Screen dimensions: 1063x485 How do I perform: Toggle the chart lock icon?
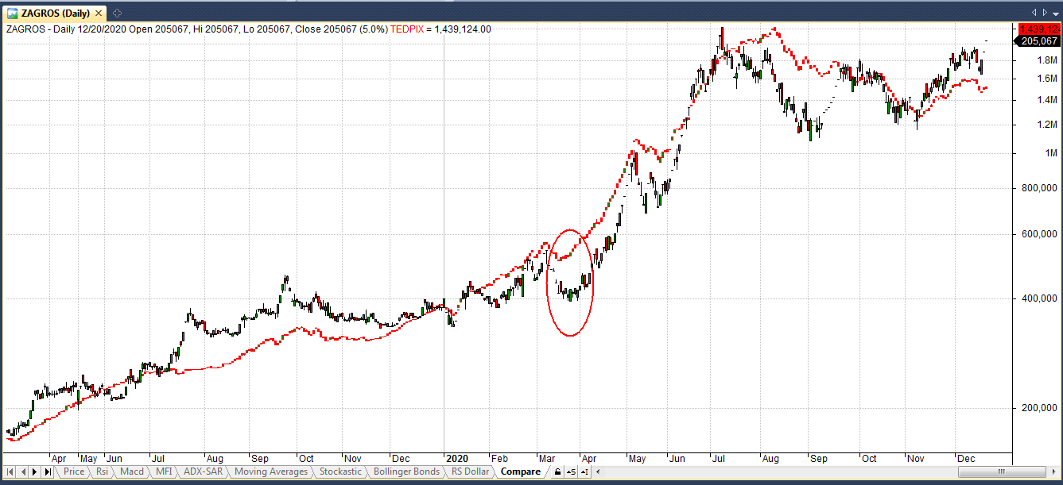pos(557,472)
